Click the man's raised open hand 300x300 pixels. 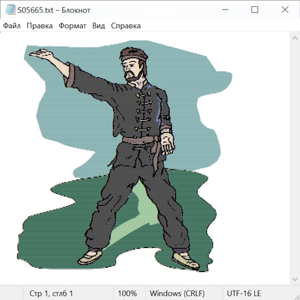tap(41, 54)
